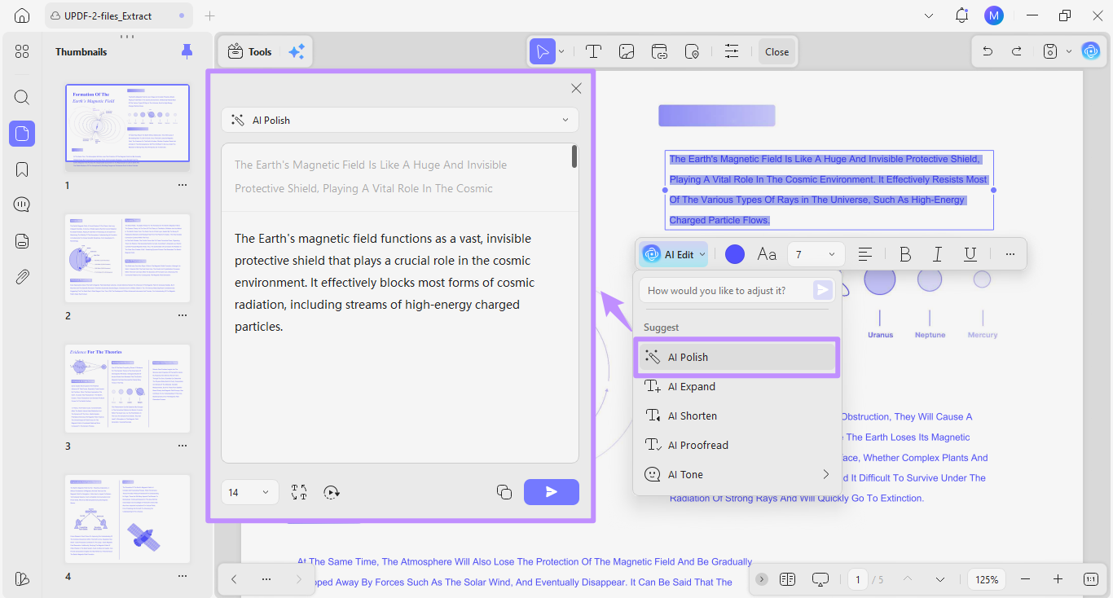Go to next page with down chevron
Viewport: 1113px width, 598px height.
tap(940, 579)
